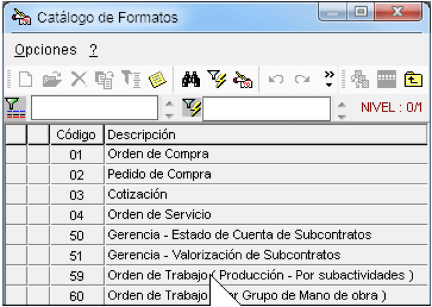Screen dimensions: 432x307
Task: Select the Orden de Compra row
Action: click(x=216, y=155)
